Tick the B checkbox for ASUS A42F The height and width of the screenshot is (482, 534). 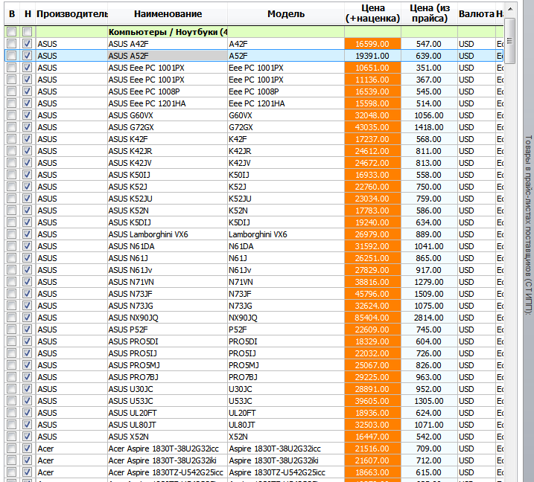(x=12, y=44)
